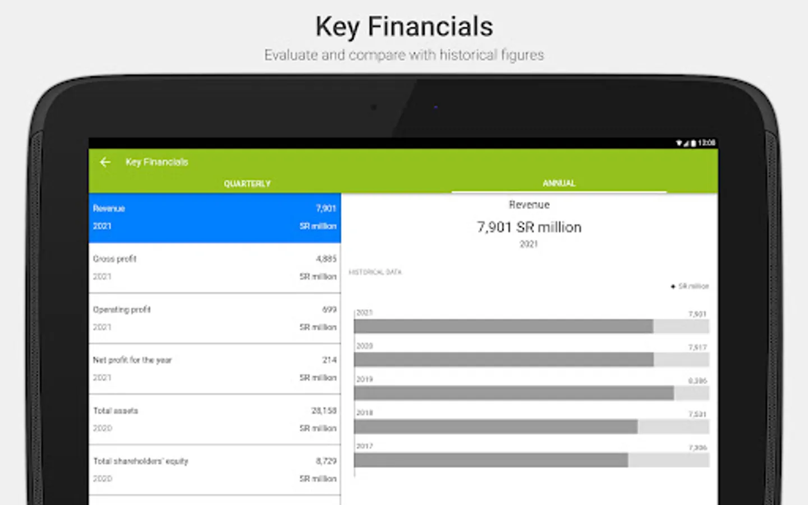Select the Total shareholders' equity row
808x505 pixels.
click(215, 470)
